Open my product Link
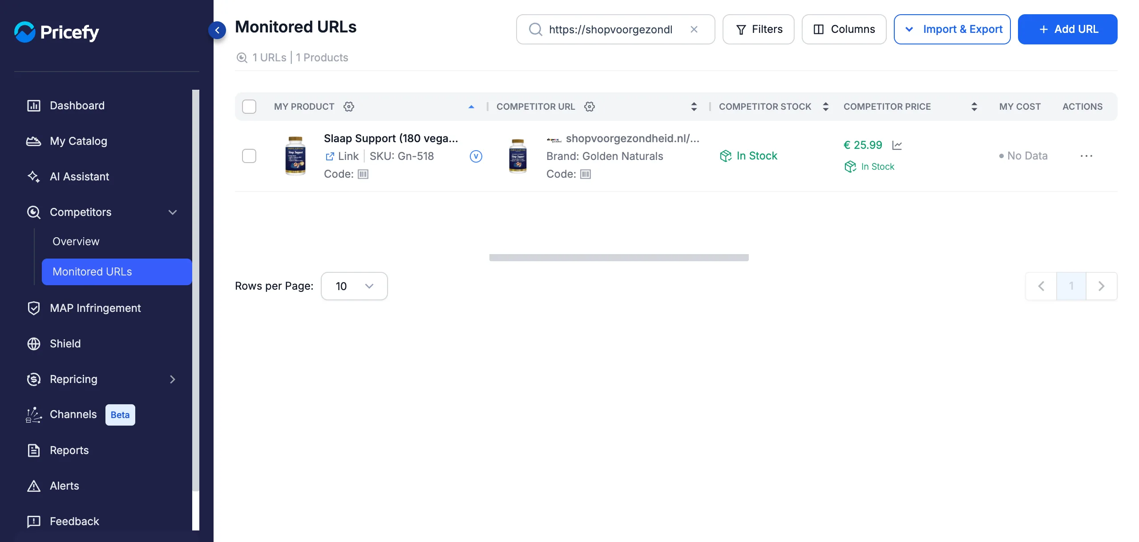This screenshot has height=542, width=1139. (x=342, y=156)
